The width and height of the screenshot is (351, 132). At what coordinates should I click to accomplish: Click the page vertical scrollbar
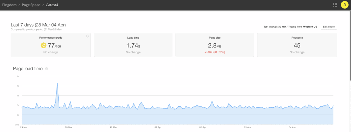click(x=350, y=45)
